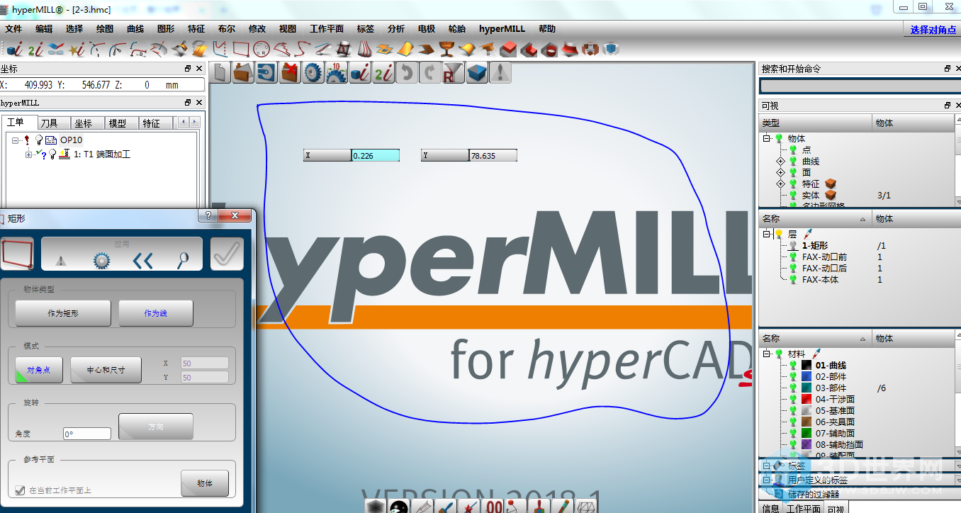961x513 pixels.
Task: Click the 选择对角点 link at top right
Action: (x=933, y=30)
